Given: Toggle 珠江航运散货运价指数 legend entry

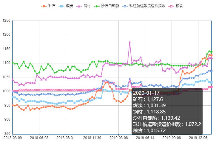Looking at the screenshot, I should point(144,6).
